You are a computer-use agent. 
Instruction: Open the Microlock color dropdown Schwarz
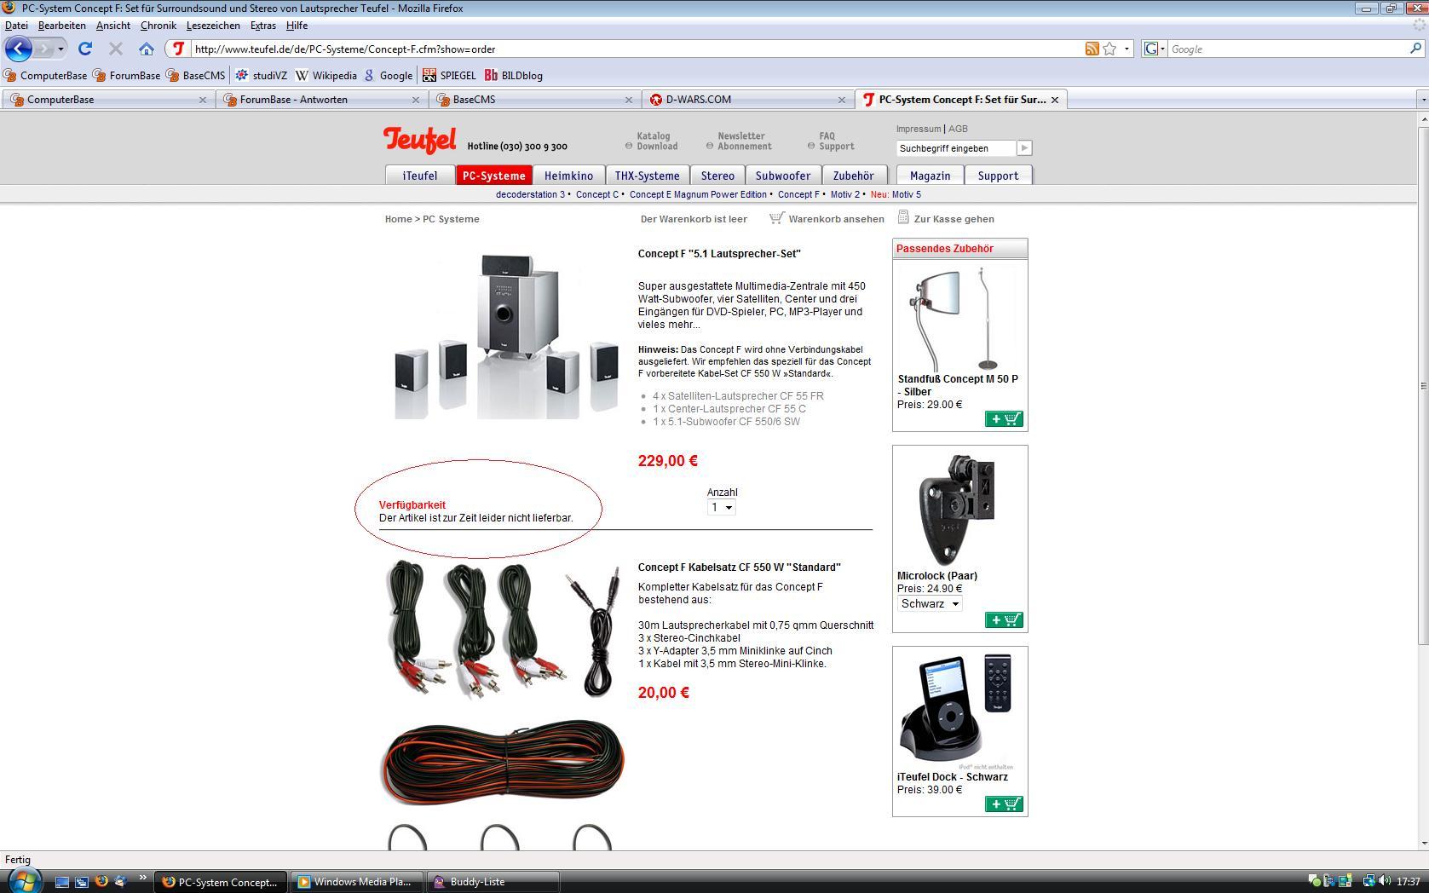[x=930, y=603]
